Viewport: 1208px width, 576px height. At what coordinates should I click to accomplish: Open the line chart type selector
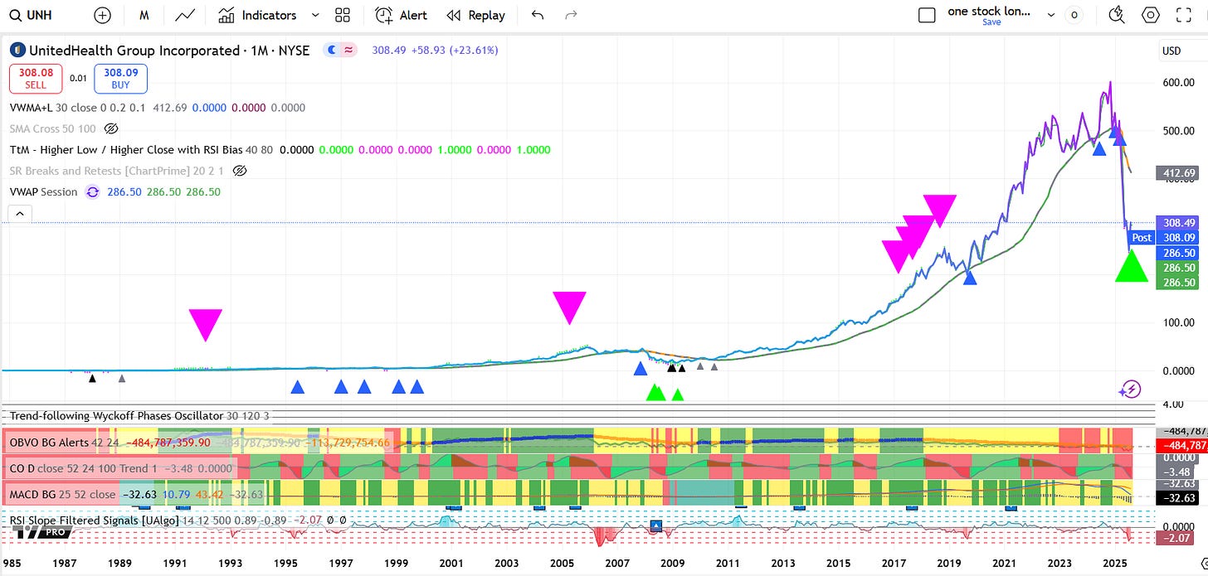click(x=185, y=15)
